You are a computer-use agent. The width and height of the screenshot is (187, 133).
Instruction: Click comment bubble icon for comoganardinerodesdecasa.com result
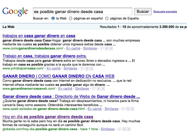[102, 48]
